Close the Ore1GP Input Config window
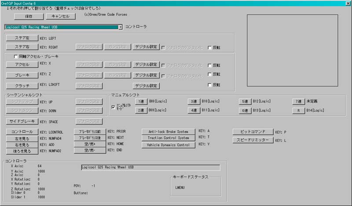This screenshot has height=206, width=352. coord(348,4)
